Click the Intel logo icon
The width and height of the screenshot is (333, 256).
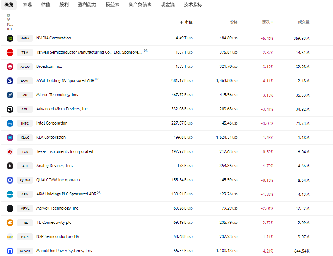[10, 123]
